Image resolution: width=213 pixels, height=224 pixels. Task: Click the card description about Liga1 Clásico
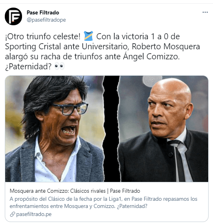[103, 203]
